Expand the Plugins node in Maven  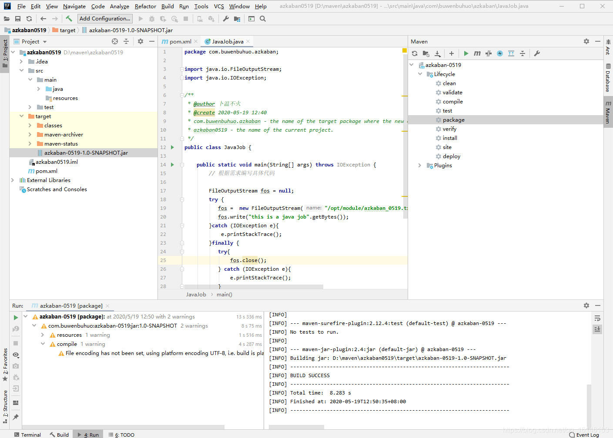coord(420,166)
